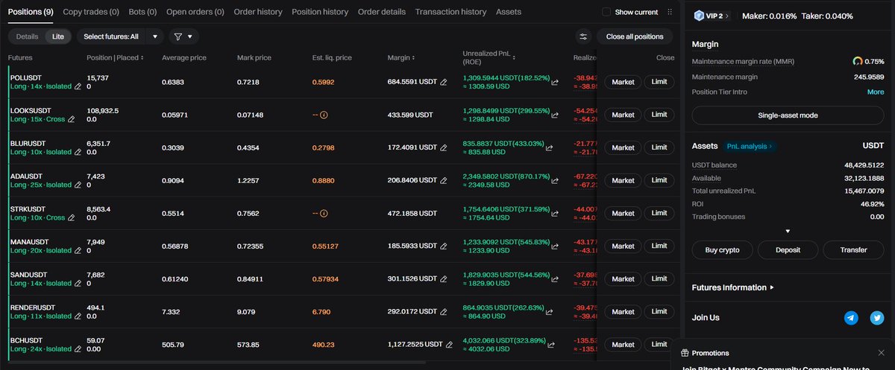Switch to Transaction history tab
This screenshot has height=370, width=895.
(450, 12)
